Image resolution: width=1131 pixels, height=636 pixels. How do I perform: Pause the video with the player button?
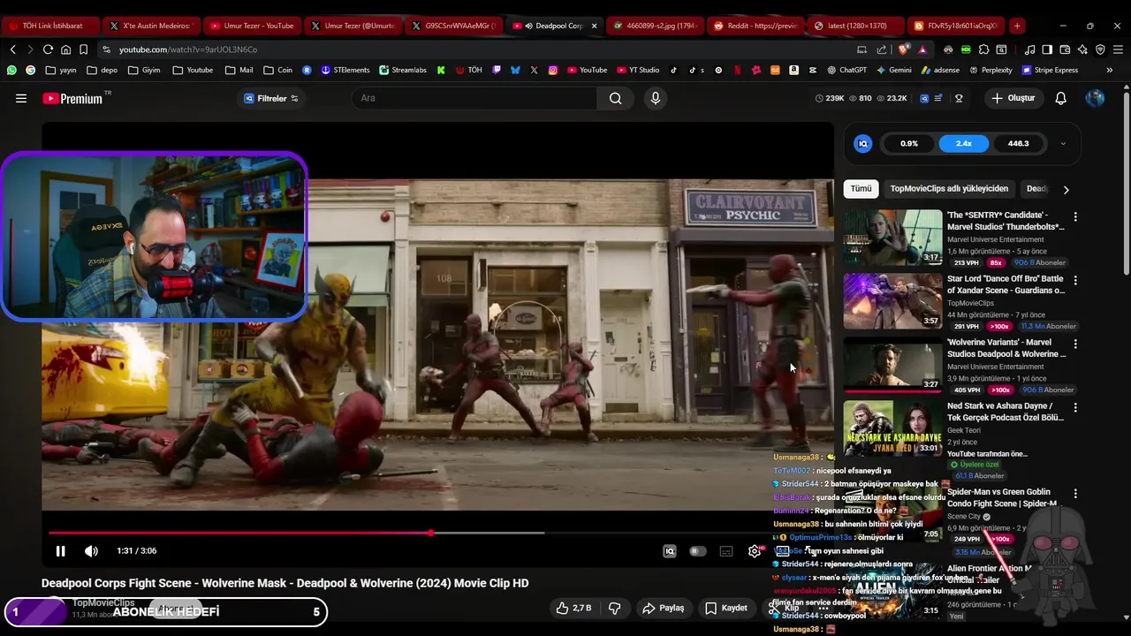[x=60, y=551]
